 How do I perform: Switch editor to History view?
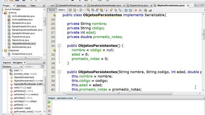pos(61,10)
